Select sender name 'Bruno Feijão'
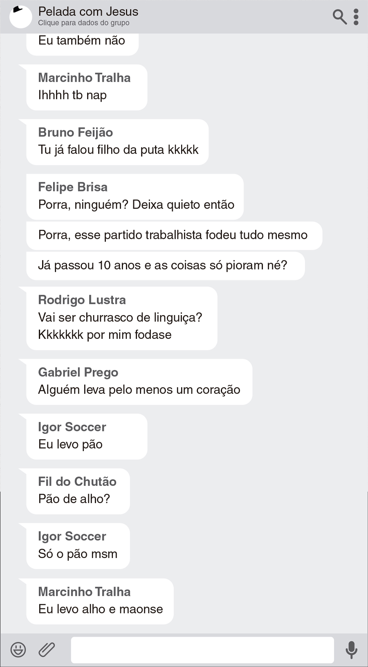This screenshot has width=368, height=667. click(x=76, y=132)
